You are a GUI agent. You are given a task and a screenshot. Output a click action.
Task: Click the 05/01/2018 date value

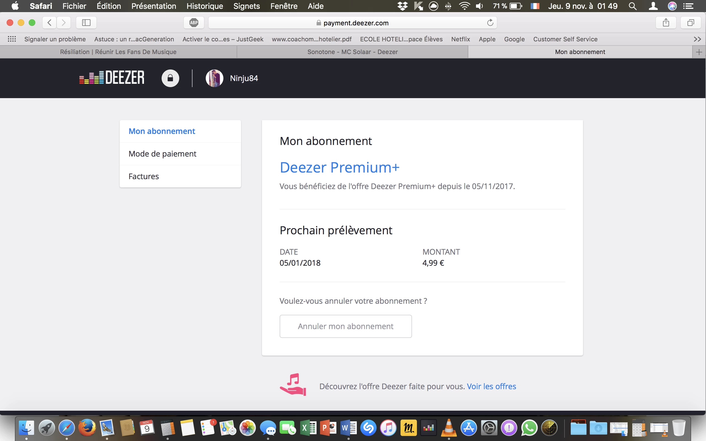[300, 263]
